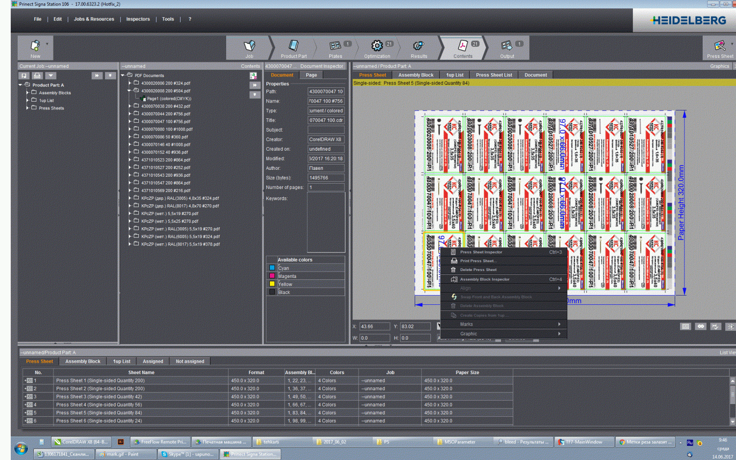Select Press Sheet 6 (Single-sided Quantity 24) row
Viewport: 736px width, 460px height.
click(268, 421)
